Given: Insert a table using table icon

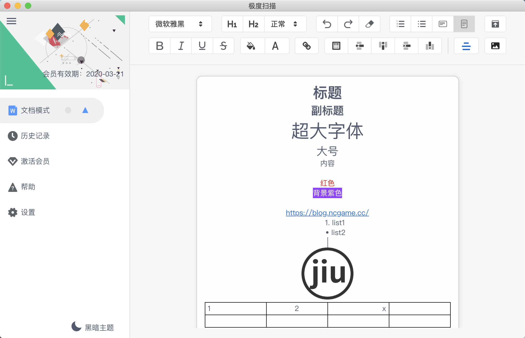Looking at the screenshot, I should (x=336, y=46).
